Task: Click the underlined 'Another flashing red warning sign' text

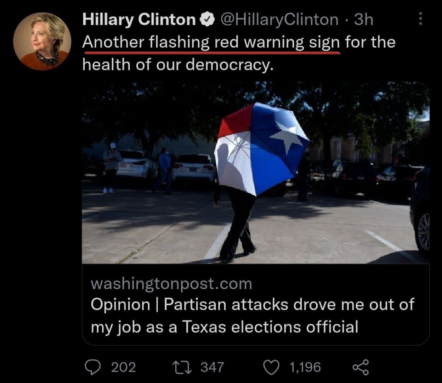Action: (211, 43)
